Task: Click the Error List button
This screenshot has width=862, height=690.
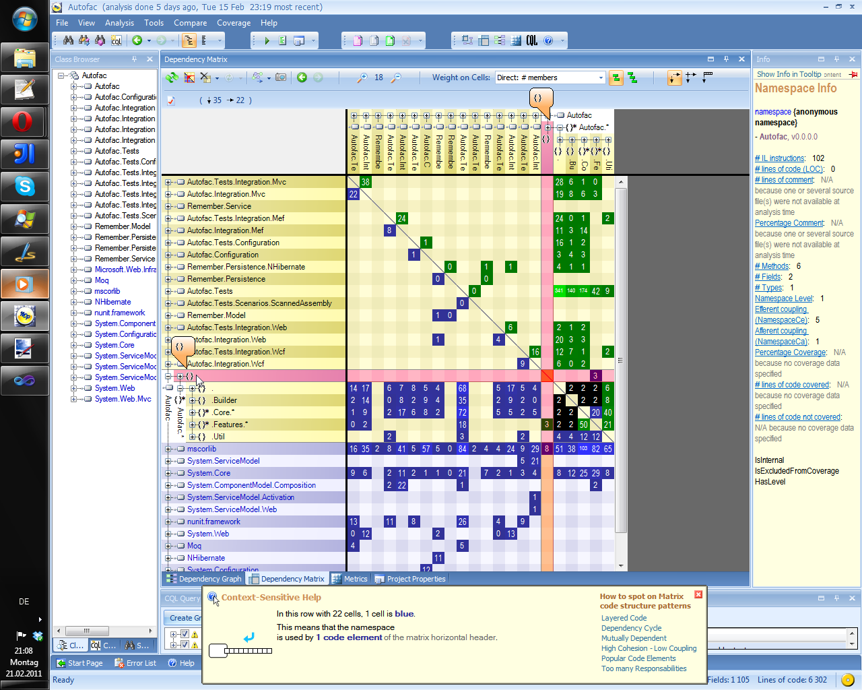Action: pos(135,663)
